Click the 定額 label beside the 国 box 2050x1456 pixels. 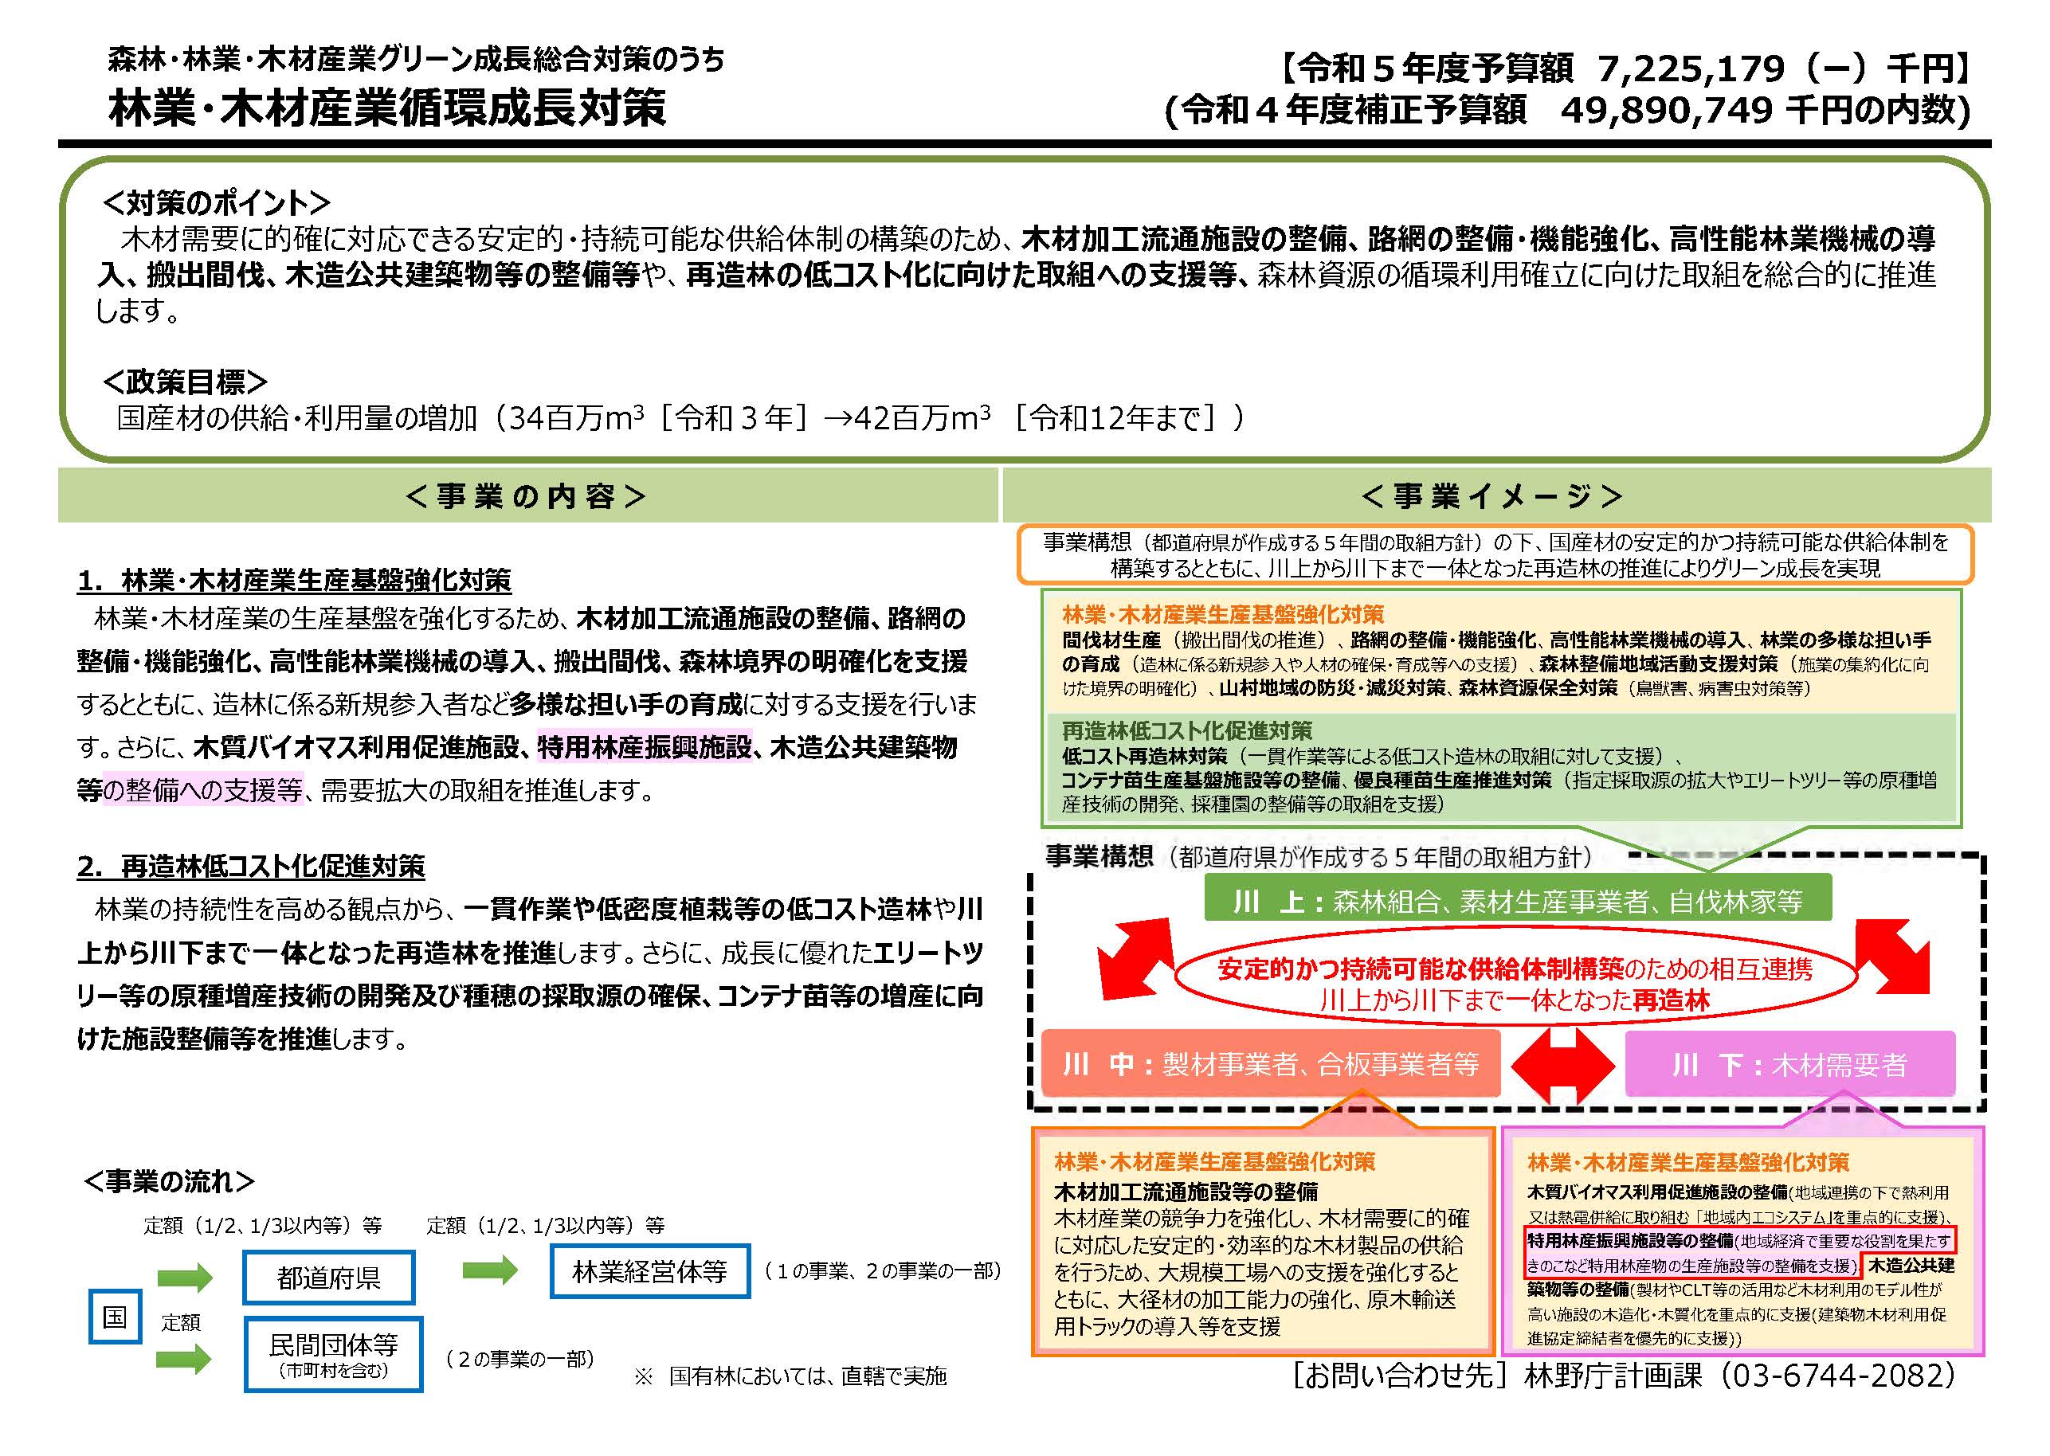pyautogui.click(x=181, y=1322)
